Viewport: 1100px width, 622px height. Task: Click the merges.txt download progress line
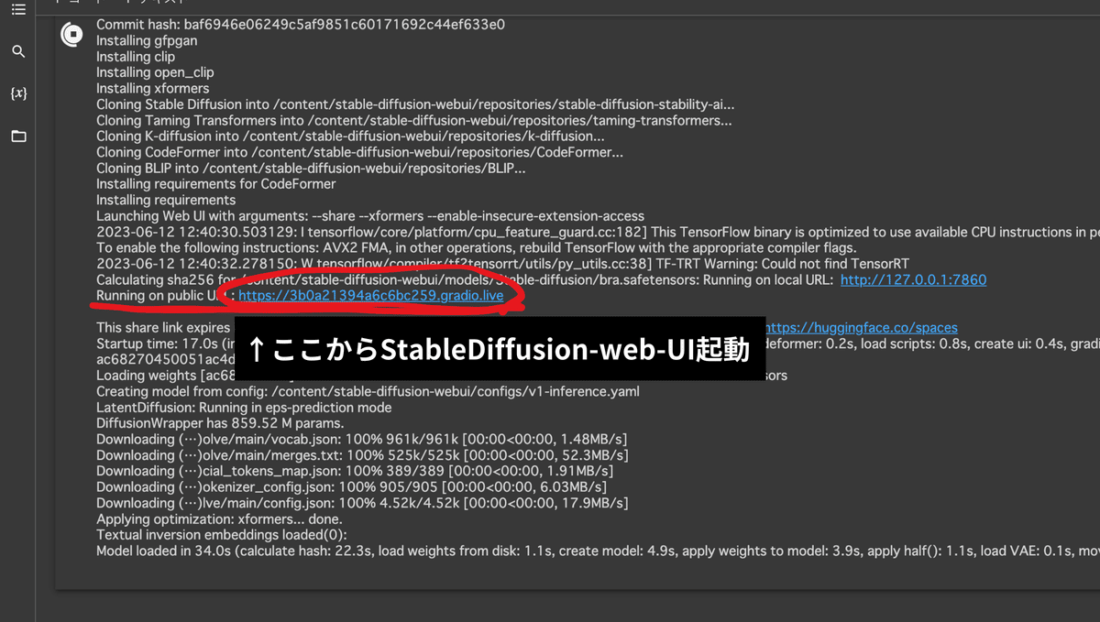click(362, 455)
